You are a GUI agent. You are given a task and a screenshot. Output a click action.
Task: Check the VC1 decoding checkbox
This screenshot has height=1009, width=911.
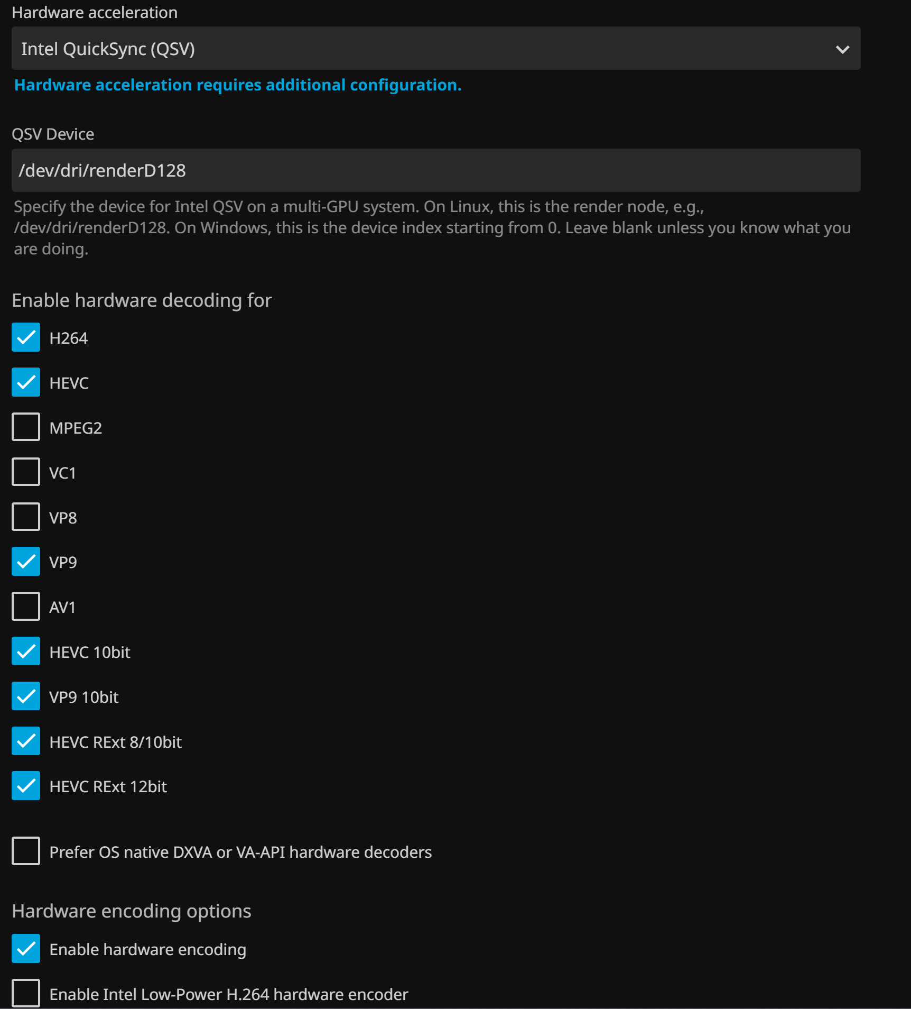click(x=26, y=472)
